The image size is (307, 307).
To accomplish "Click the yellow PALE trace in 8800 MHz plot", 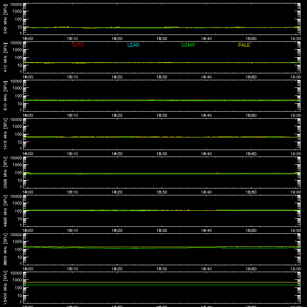I will (162, 247).
